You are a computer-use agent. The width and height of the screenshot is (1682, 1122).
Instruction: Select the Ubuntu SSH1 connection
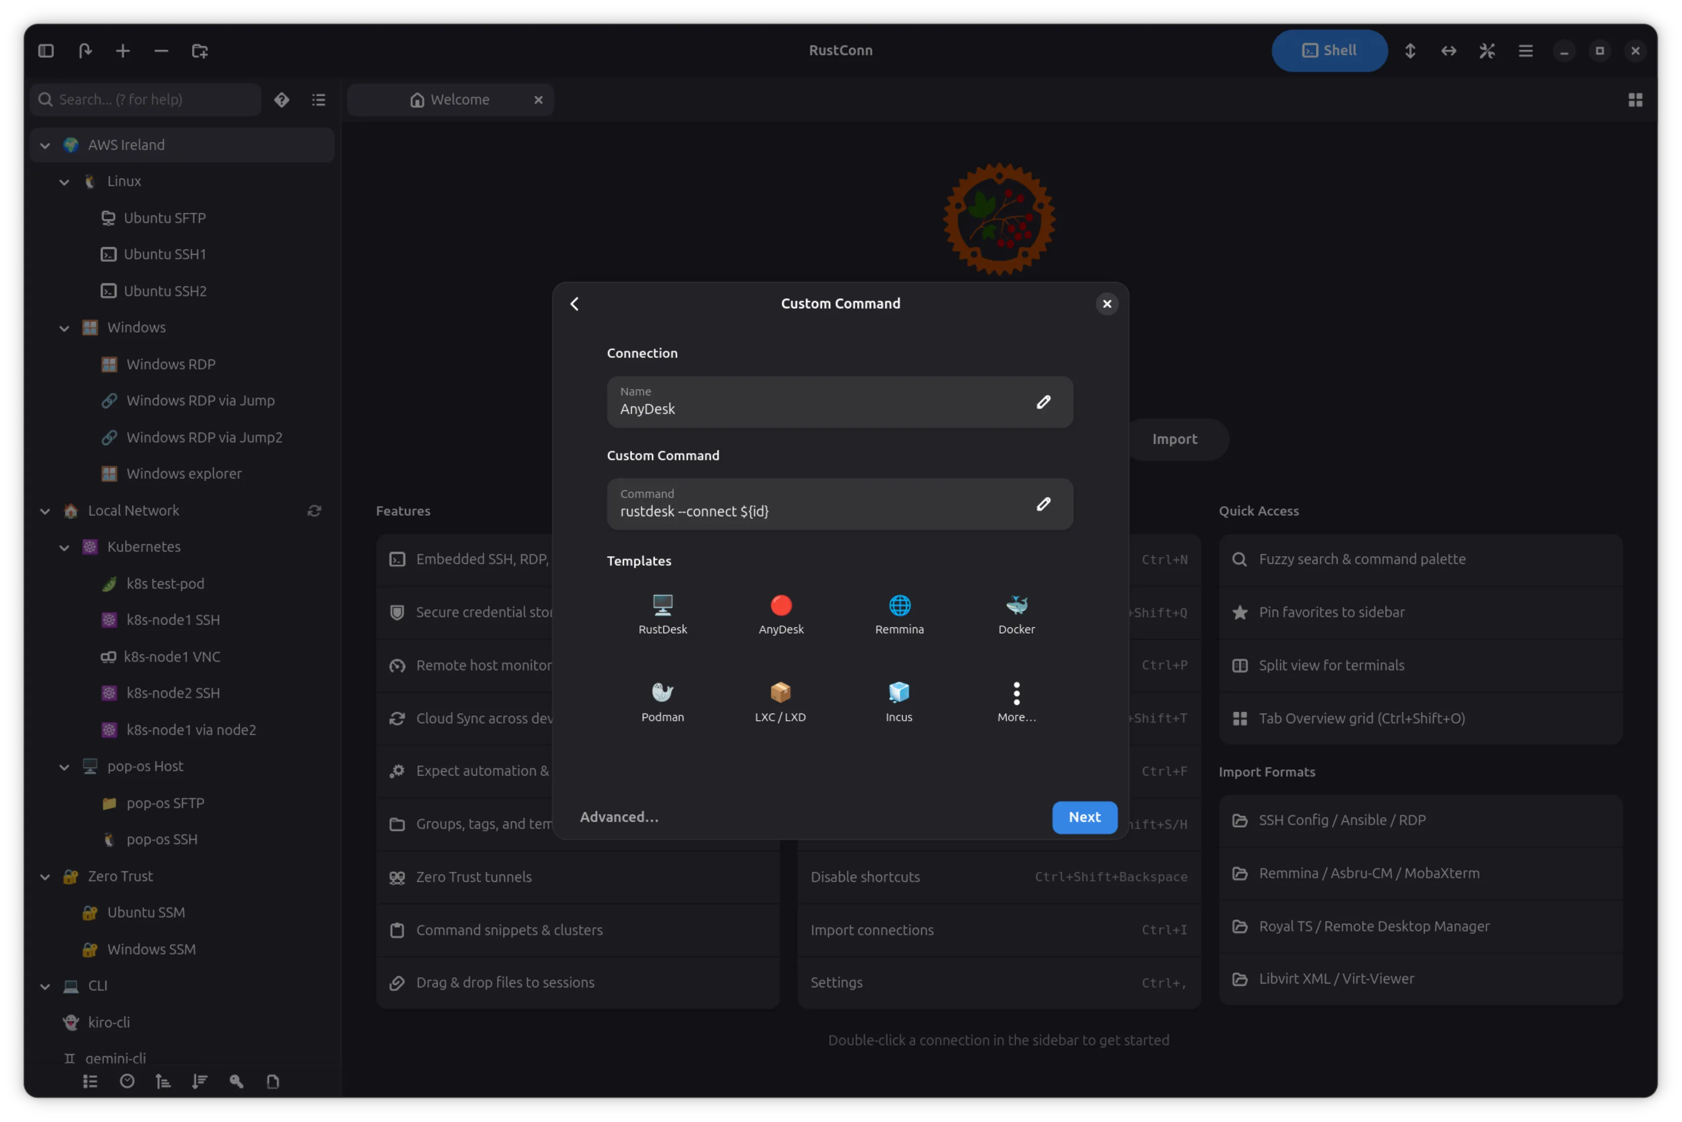(x=182, y=255)
